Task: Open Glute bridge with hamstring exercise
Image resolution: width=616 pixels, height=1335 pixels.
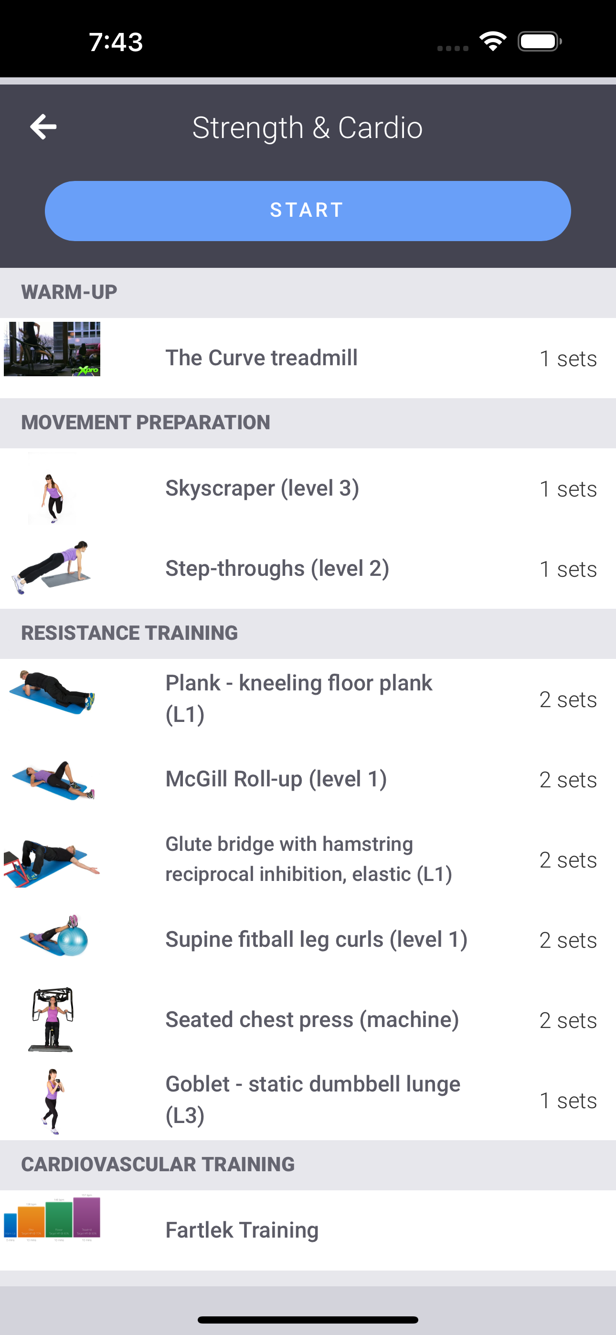Action: [x=308, y=860]
